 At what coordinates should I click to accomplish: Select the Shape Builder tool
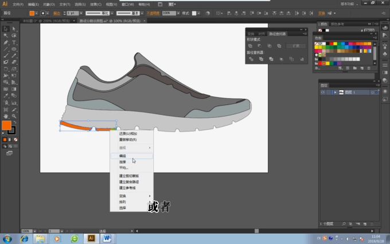pos(6,82)
